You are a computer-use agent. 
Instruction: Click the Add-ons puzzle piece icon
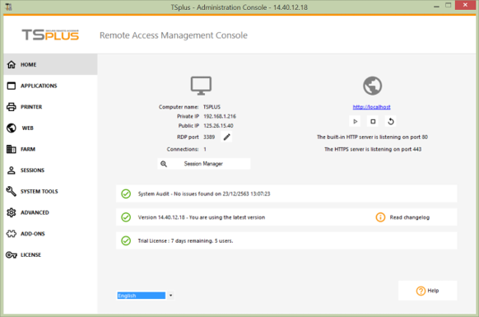click(12, 234)
